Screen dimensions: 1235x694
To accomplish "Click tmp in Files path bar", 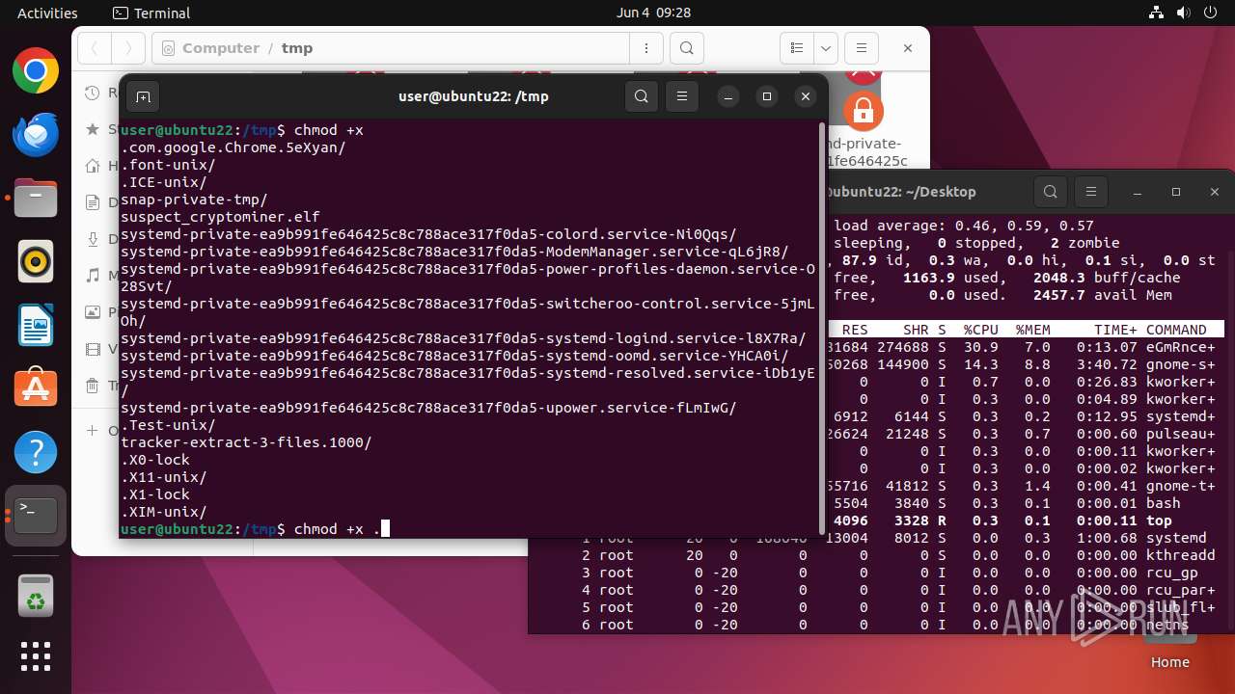I will tap(297, 48).
